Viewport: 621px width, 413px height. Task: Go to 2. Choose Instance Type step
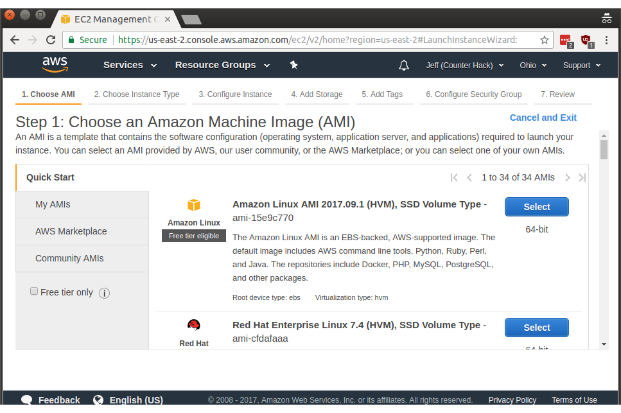point(137,94)
